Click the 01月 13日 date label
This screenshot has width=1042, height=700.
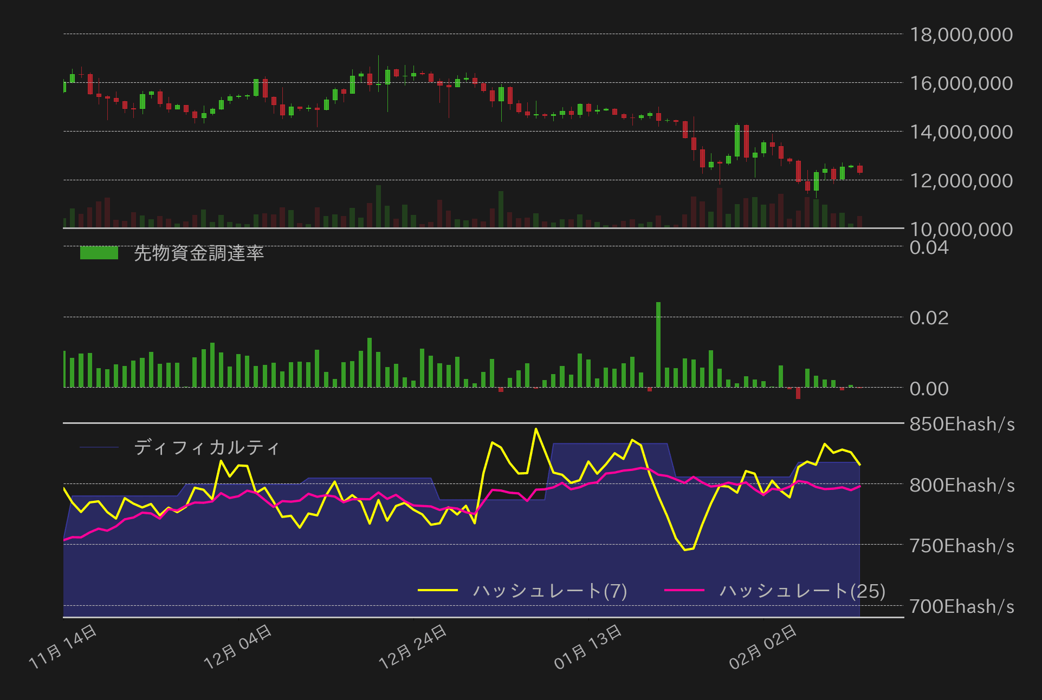click(588, 646)
